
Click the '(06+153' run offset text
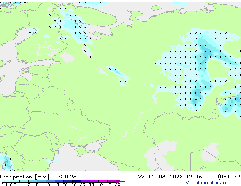(x=229, y=177)
